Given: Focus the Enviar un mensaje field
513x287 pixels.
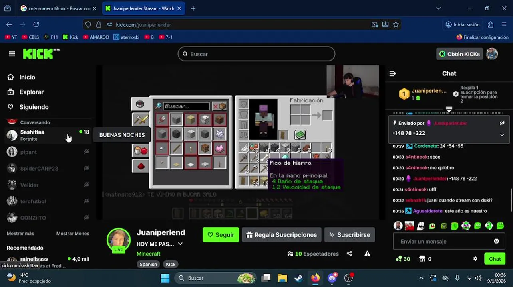Looking at the screenshot, I should click(x=449, y=241).
